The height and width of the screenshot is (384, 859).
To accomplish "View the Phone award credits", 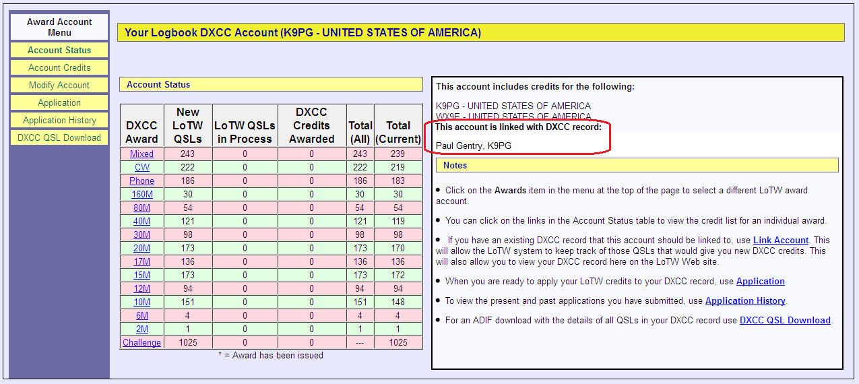I will pos(141,181).
